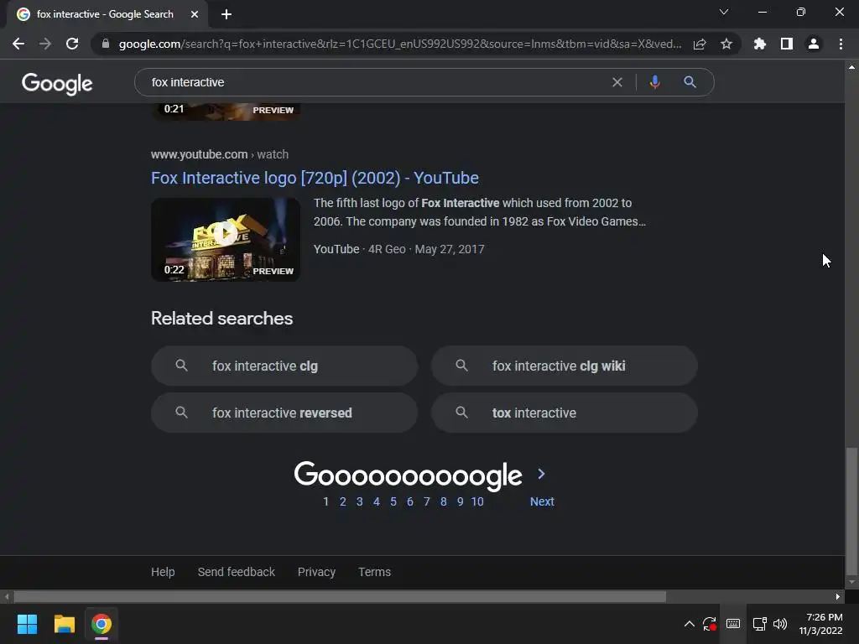Open the volume speaker icon
The image size is (859, 644).
[779, 624]
